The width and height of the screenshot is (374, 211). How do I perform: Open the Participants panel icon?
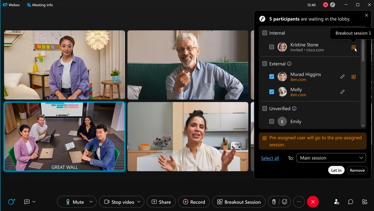337,202
